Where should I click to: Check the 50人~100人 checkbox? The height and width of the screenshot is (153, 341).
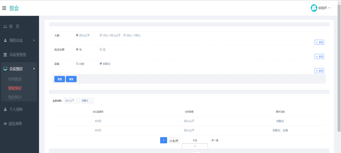tap(124, 35)
